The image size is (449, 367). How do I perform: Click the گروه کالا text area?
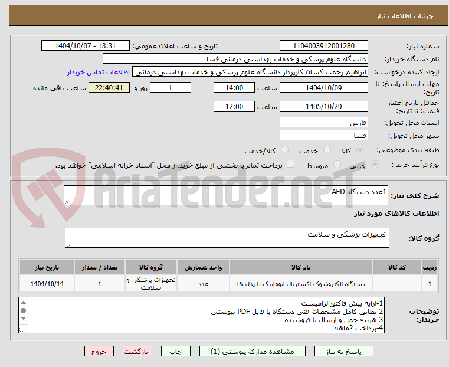tap(227, 238)
